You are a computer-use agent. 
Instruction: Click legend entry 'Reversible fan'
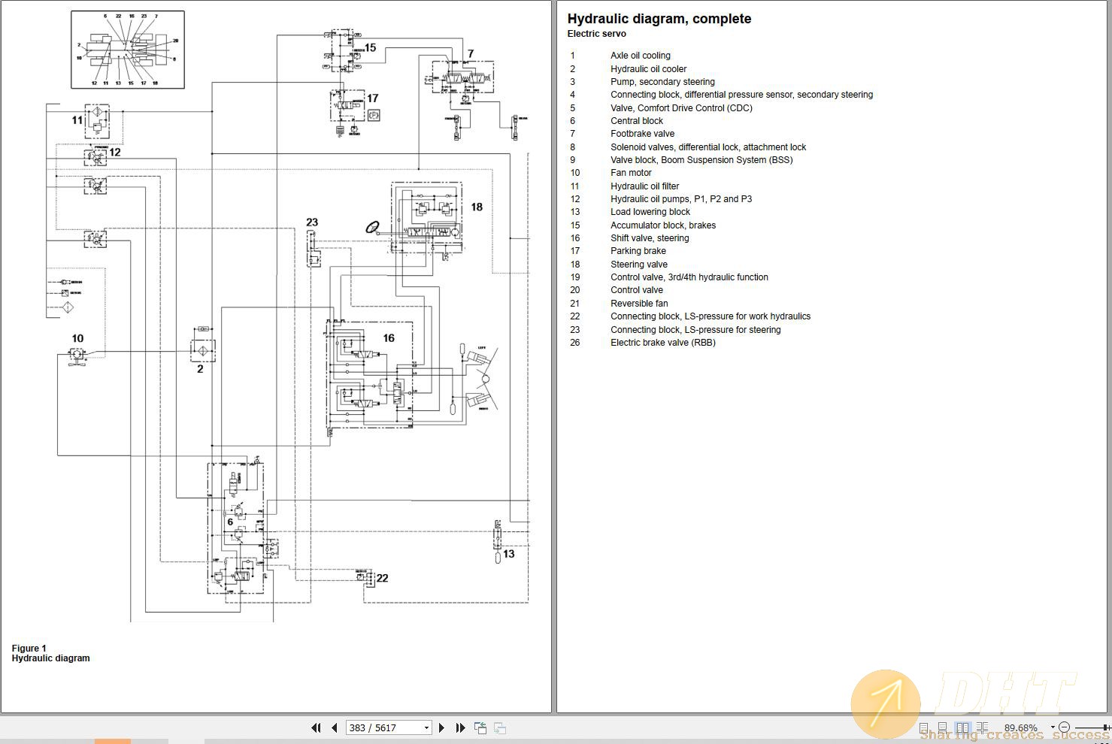pyautogui.click(x=639, y=304)
